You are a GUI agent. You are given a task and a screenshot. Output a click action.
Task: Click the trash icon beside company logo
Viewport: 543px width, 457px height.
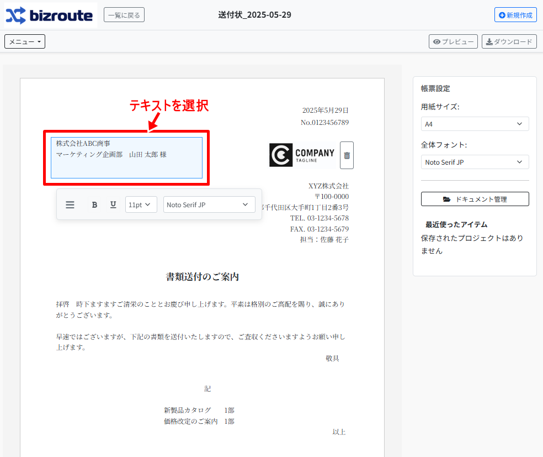click(347, 155)
